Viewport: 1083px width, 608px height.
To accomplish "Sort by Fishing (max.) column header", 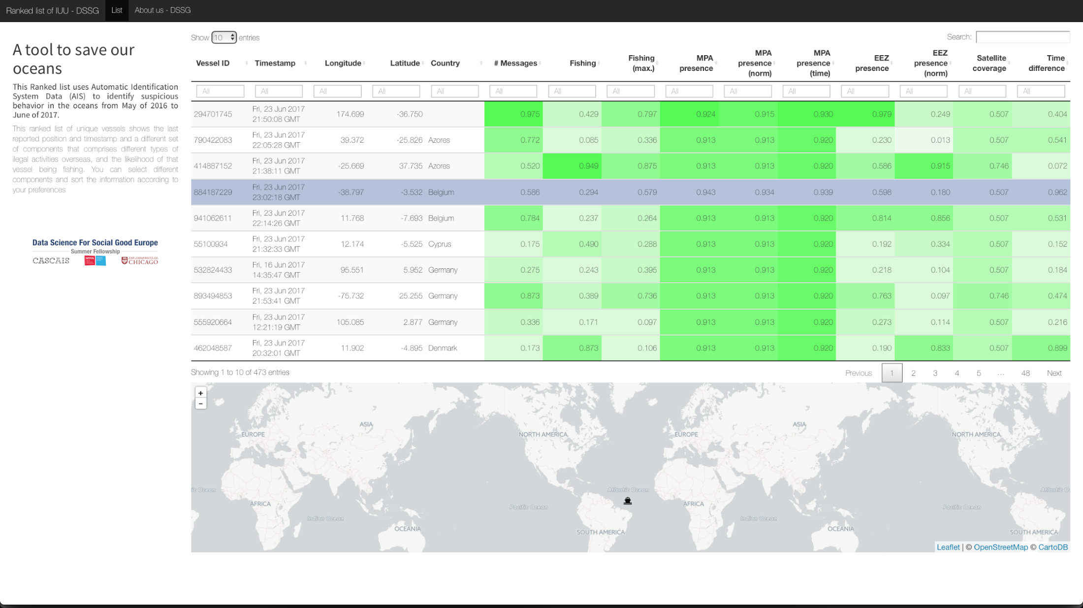I will click(x=631, y=63).
